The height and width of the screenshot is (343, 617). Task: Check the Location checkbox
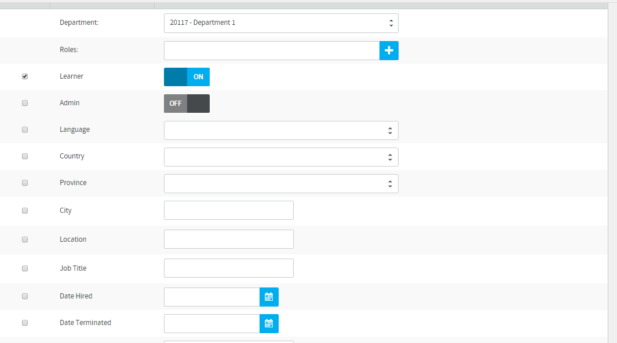[x=25, y=239]
